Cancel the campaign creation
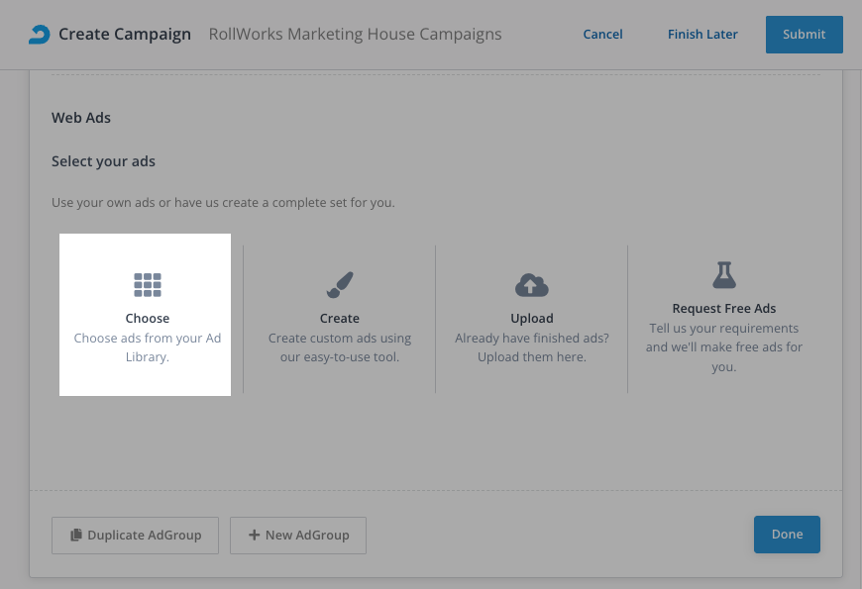The height and width of the screenshot is (589, 862). [602, 35]
